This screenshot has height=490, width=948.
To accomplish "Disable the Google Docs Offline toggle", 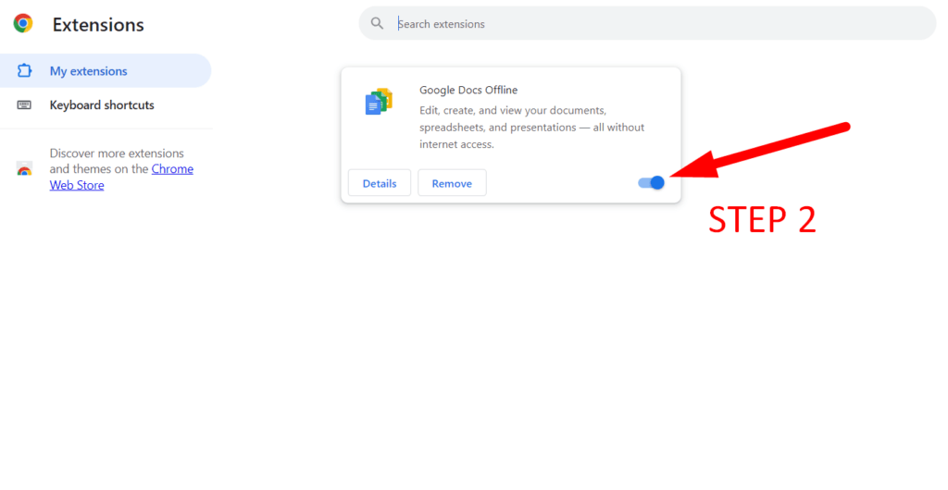I will [x=652, y=183].
